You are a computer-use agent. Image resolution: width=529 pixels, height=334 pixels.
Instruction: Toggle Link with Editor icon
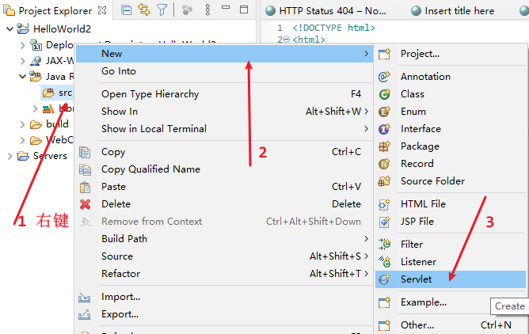tap(144, 10)
